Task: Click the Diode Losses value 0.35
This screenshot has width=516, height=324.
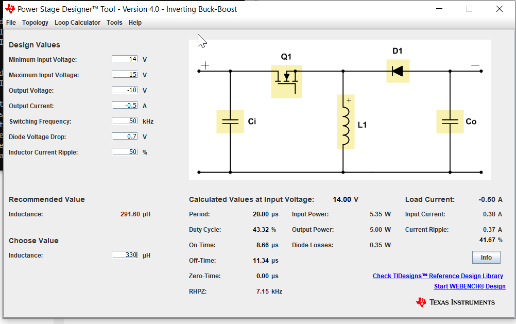Action: tap(376, 245)
